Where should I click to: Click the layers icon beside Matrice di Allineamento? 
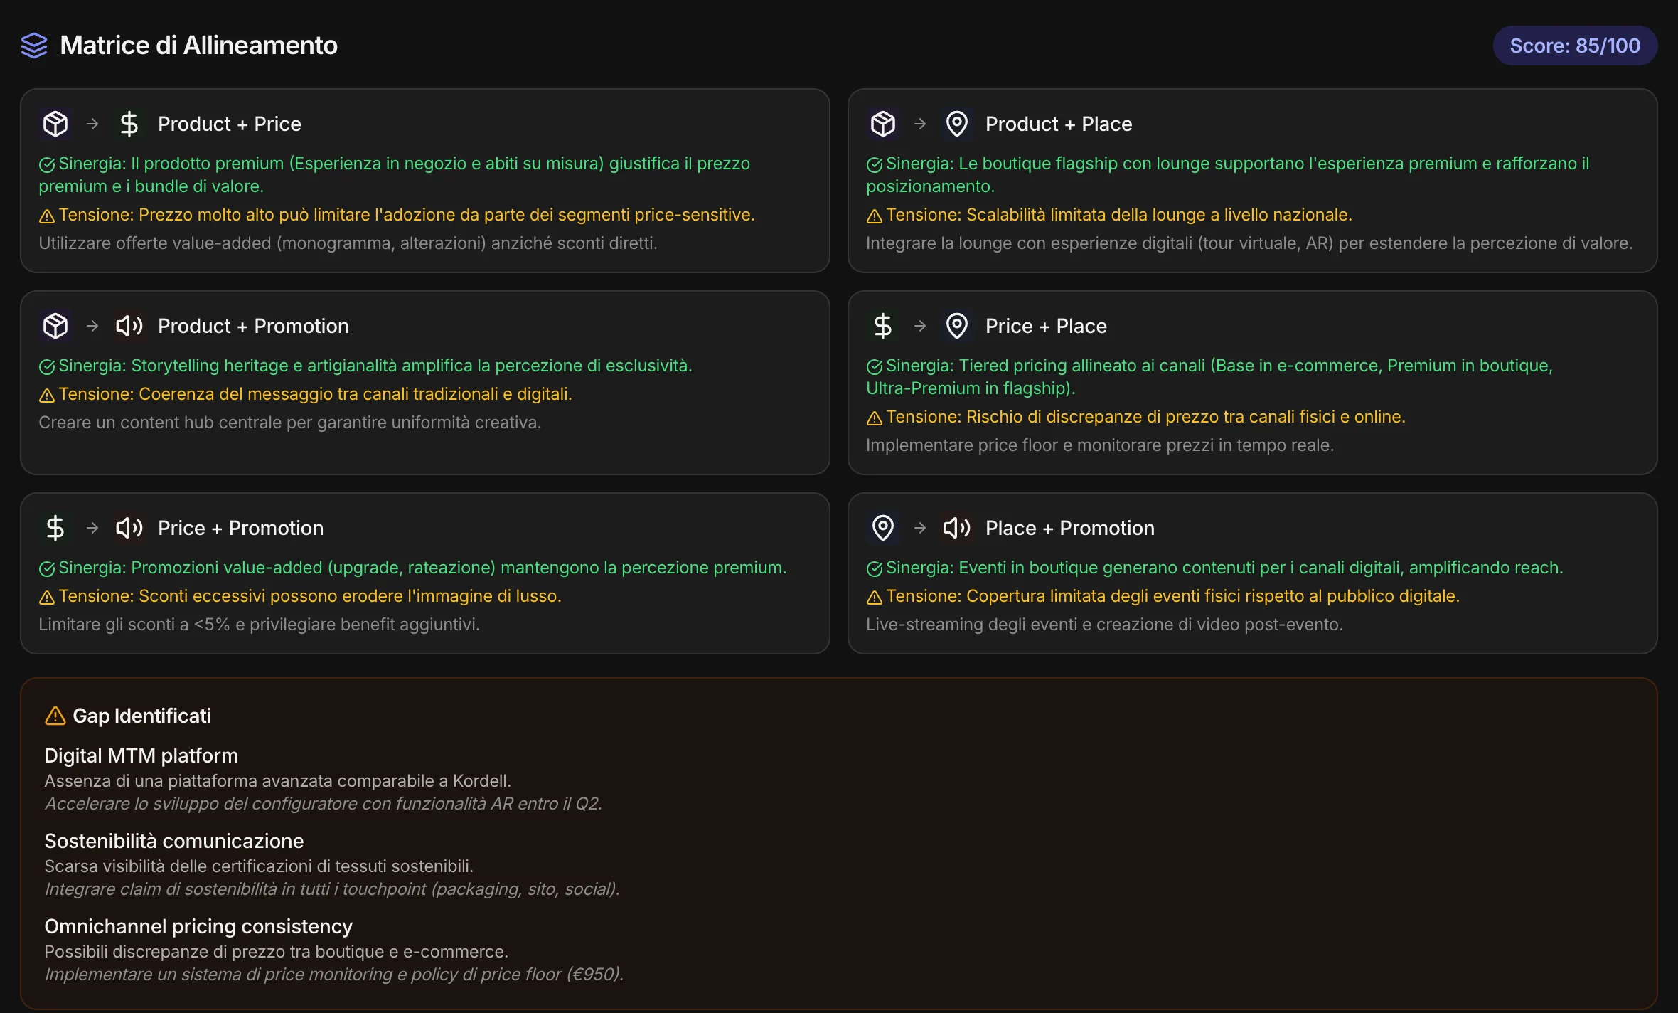tap(33, 46)
